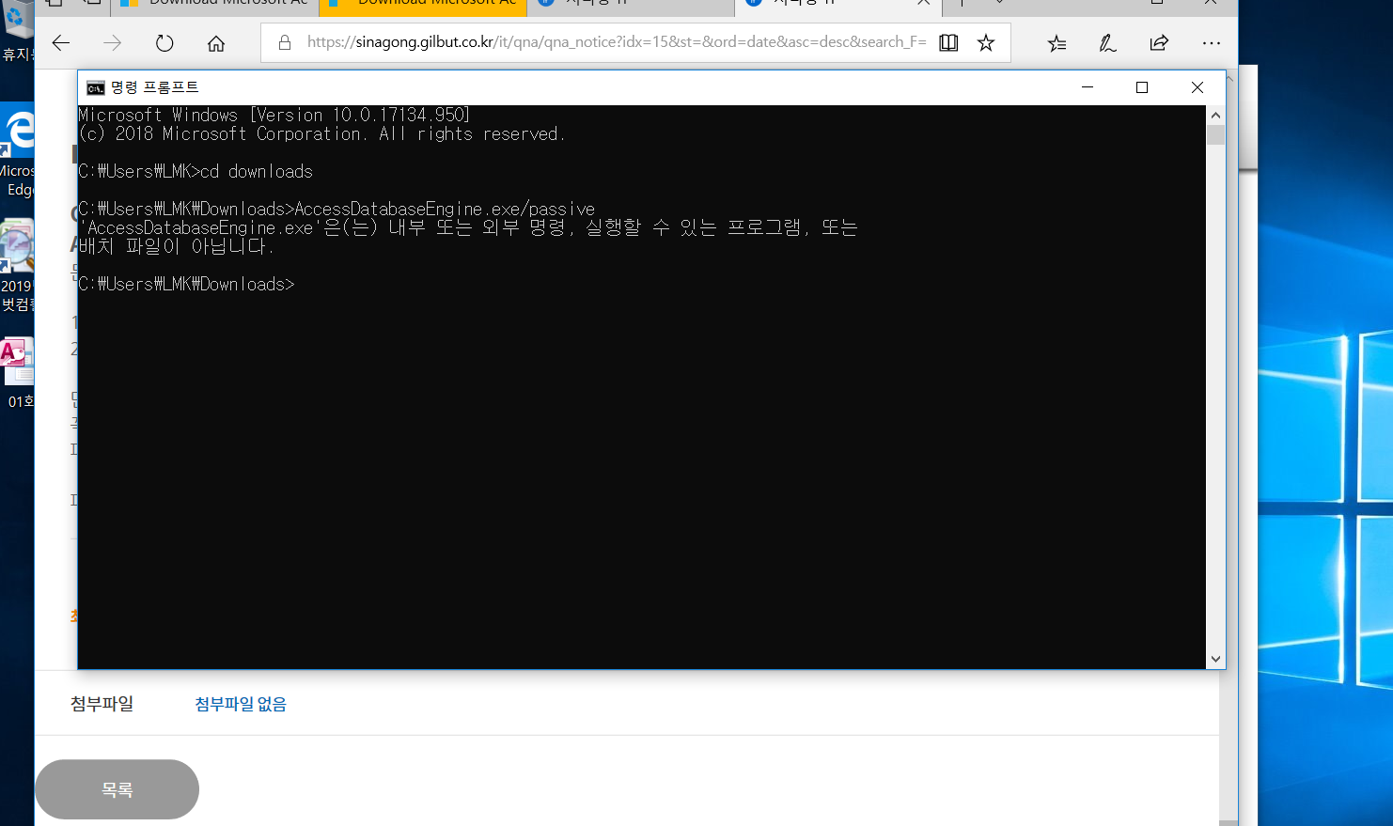Open Add notes pen icon

(1108, 43)
